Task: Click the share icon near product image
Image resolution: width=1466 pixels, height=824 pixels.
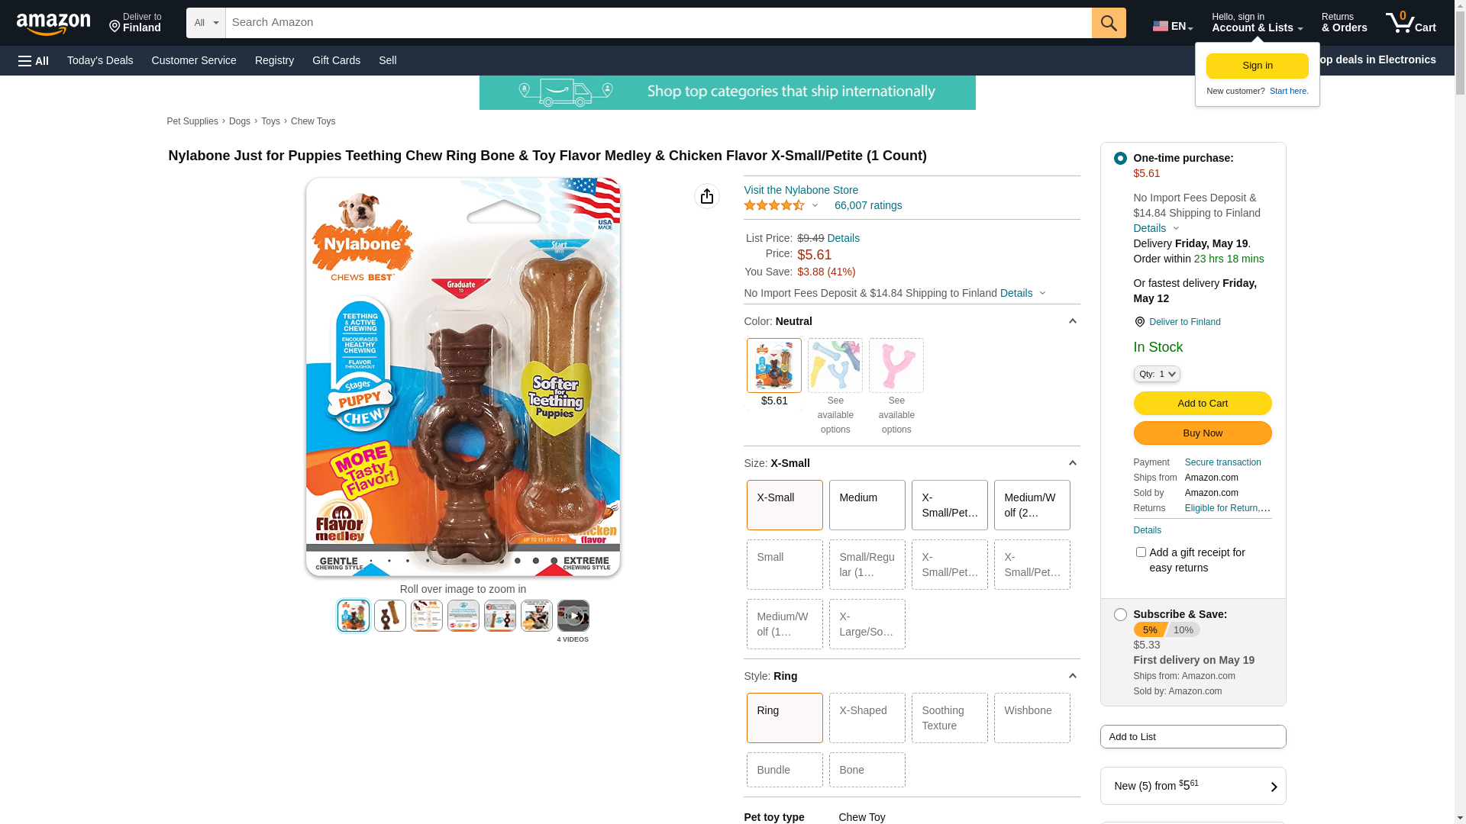Action: coord(707,196)
